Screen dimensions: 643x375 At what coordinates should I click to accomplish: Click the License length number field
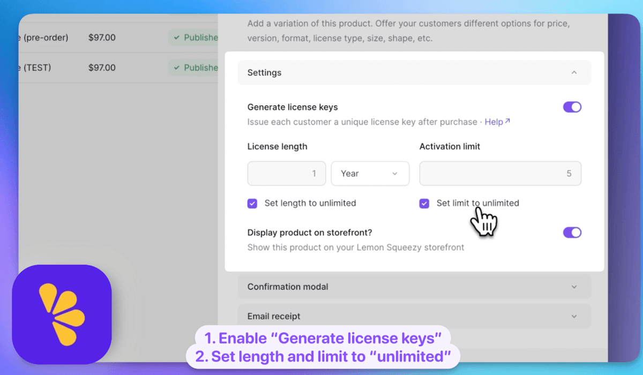pos(287,174)
